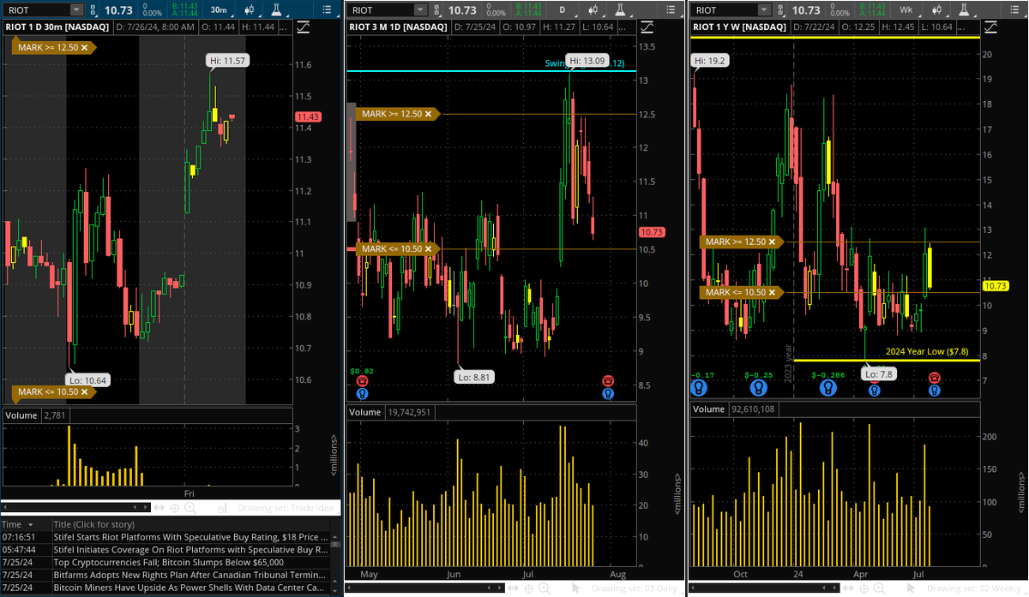Open the Studies flask on the daily chart
The image size is (1029, 597).
619,10
